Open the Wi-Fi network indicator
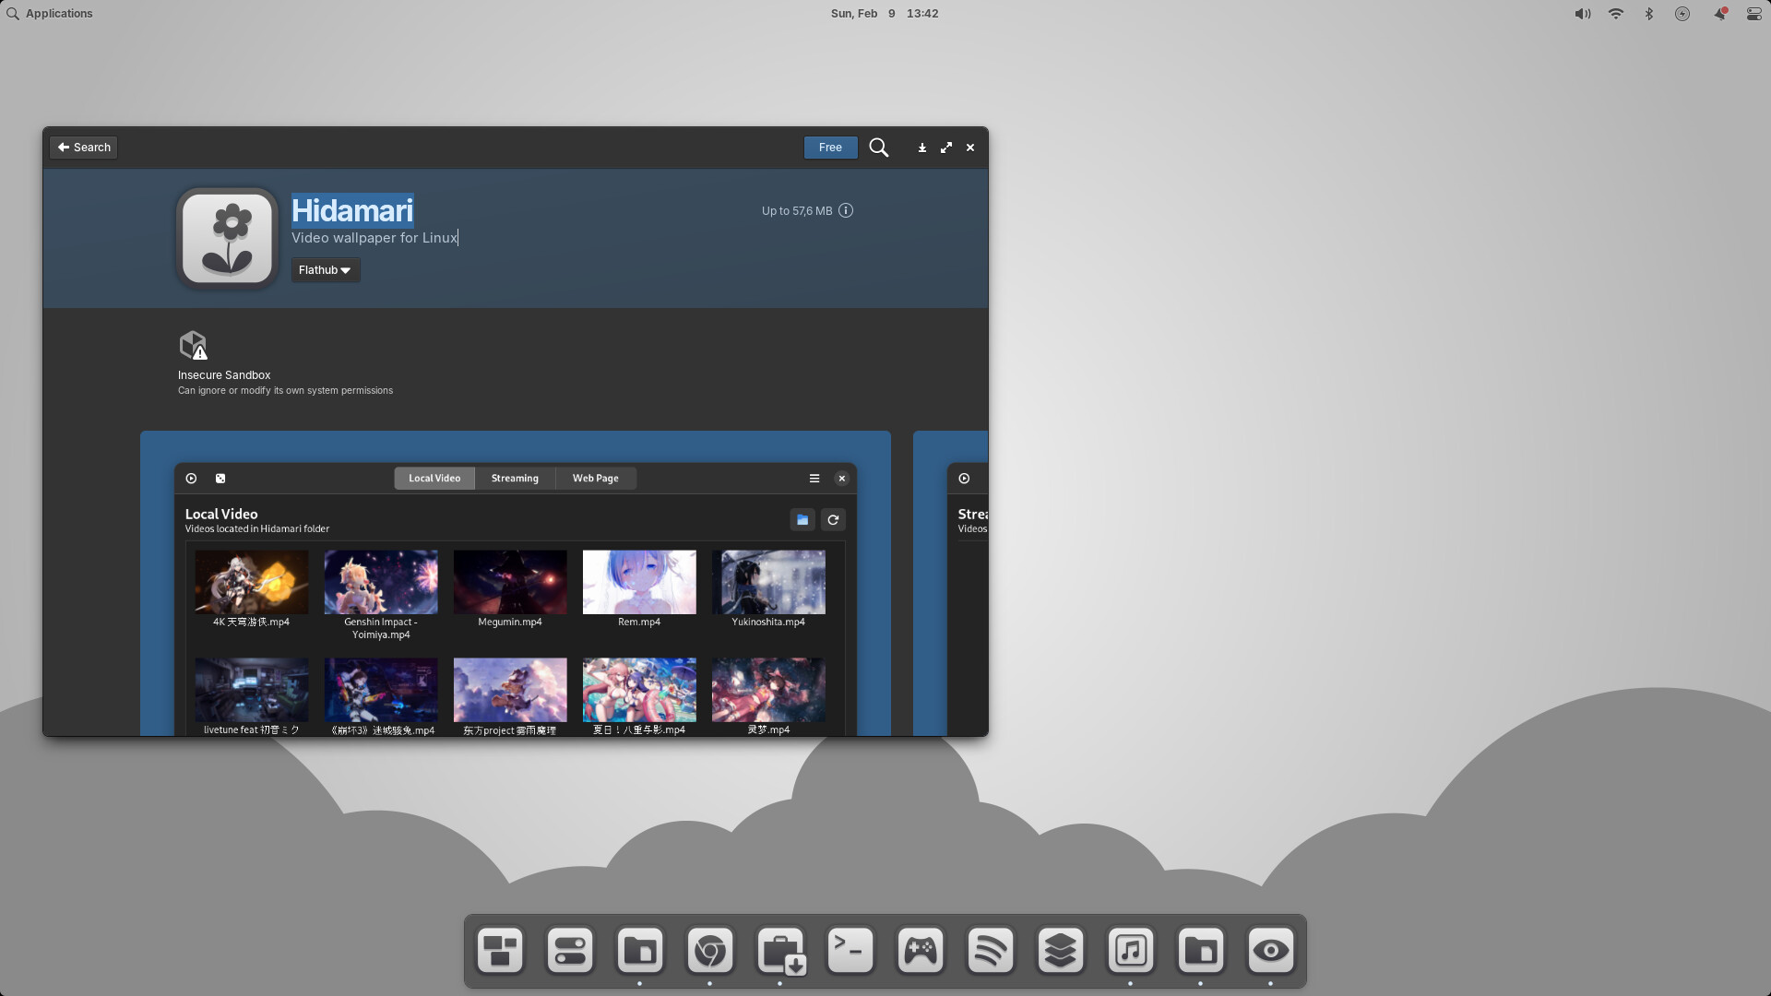 tap(1616, 14)
